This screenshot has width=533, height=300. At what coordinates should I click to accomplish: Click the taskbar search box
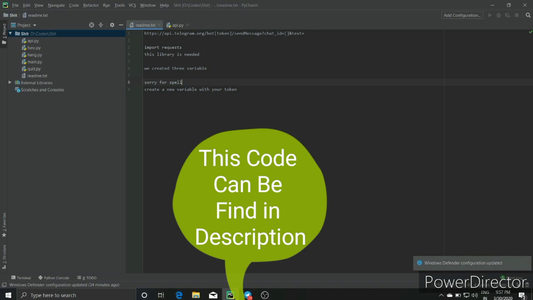click(76, 295)
